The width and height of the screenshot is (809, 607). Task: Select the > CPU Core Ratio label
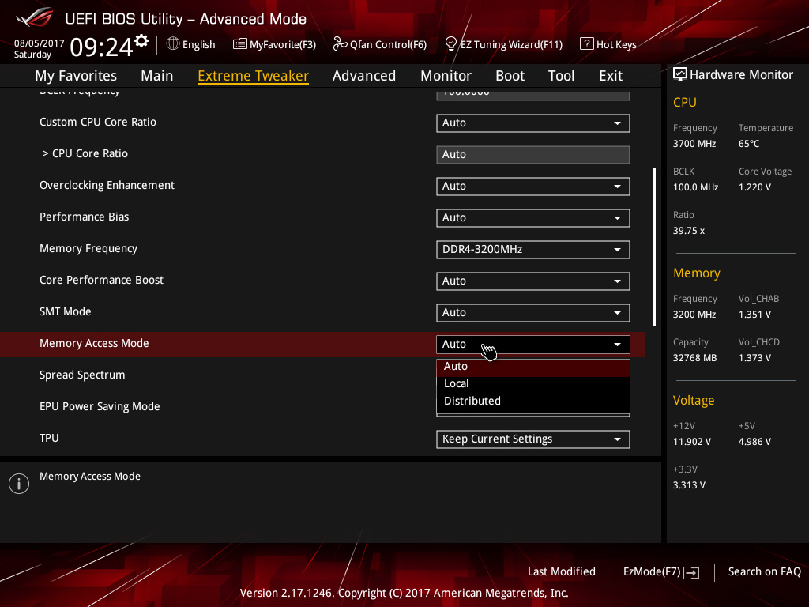[x=85, y=154]
